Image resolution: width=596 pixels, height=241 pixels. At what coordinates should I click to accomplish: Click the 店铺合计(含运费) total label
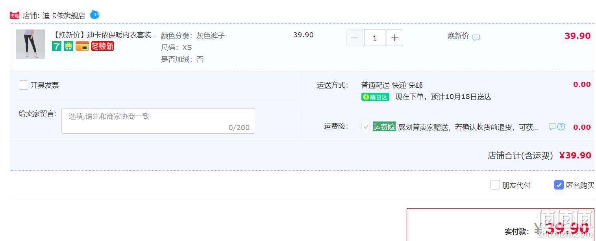(x=520, y=156)
